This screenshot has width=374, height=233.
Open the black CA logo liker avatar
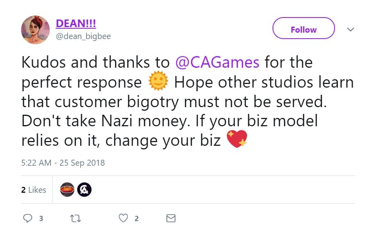pos(84,190)
